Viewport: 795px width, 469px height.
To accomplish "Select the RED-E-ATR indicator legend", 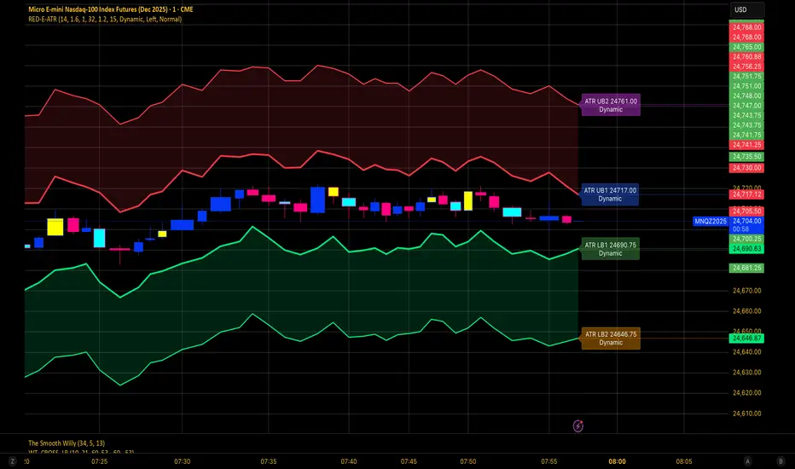I will point(105,20).
